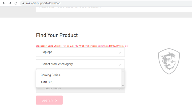192x105 pixels.
Task: Open the Laptops product line dropdown
Action: [80, 52]
